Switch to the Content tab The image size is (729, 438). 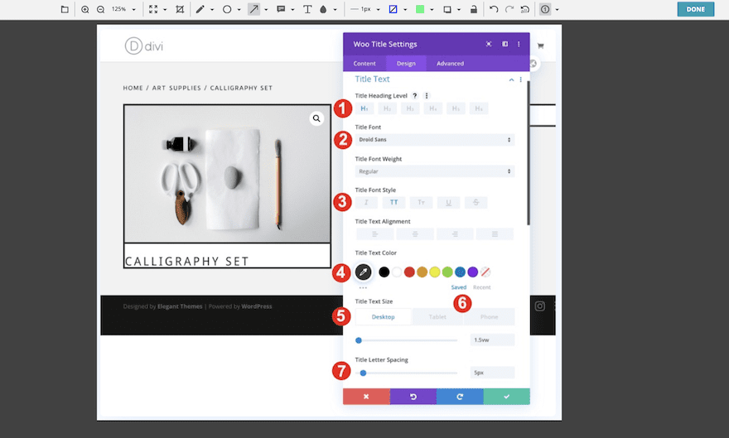[364, 64]
